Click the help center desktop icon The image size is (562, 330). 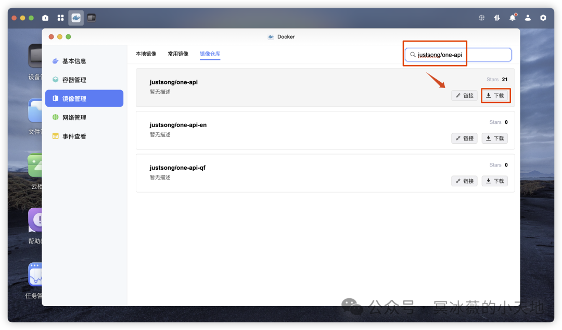click(x=35, y=220)
